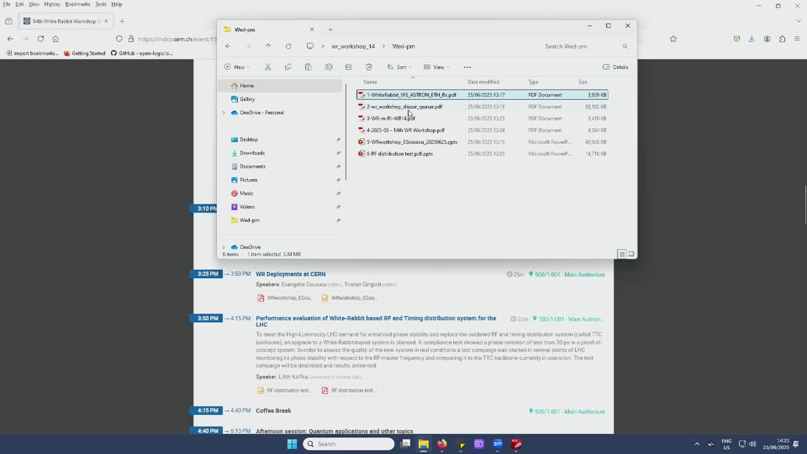Image resolution: width=807 pixels, height=454 pixels.
Task: Open Firefox File menu
Action: pyautogui.click(x=6, y=4)
